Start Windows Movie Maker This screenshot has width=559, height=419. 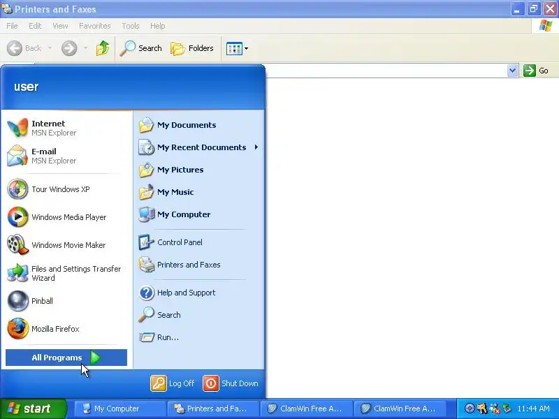(x=66, y=245)
